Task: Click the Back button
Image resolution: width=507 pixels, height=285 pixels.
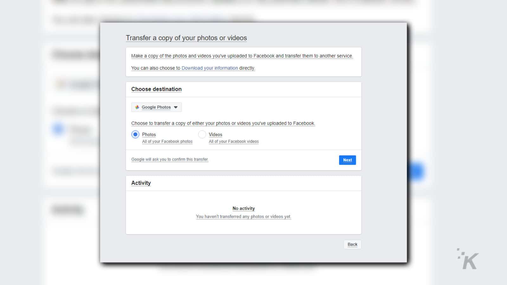Action: coord(352,244)
